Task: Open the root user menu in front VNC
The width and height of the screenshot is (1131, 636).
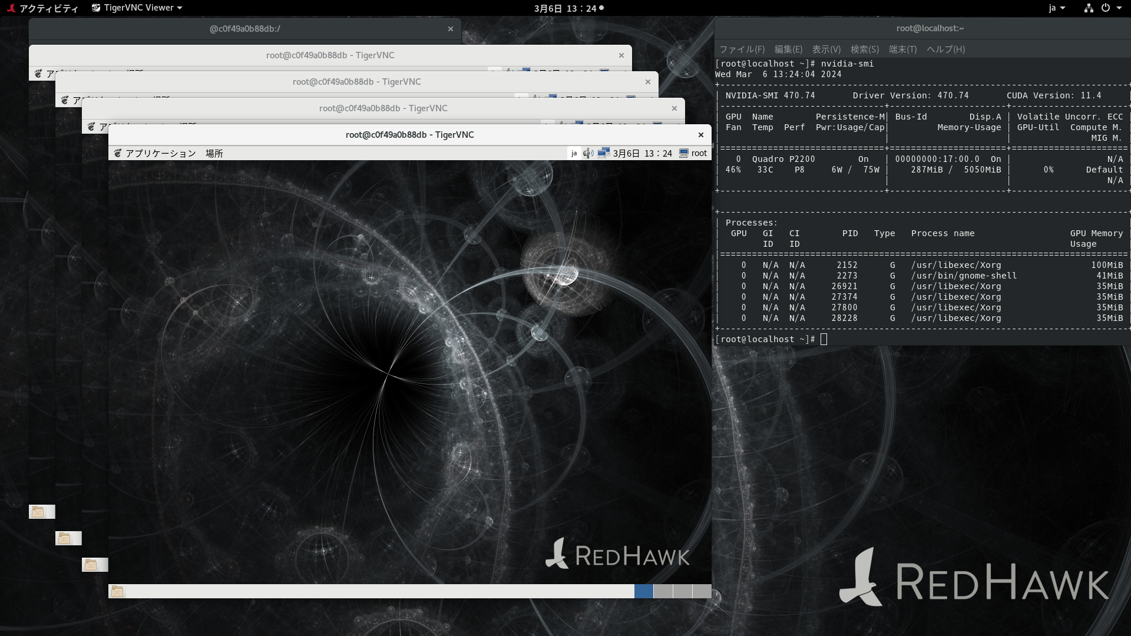Action: click(x=693, y=153)
